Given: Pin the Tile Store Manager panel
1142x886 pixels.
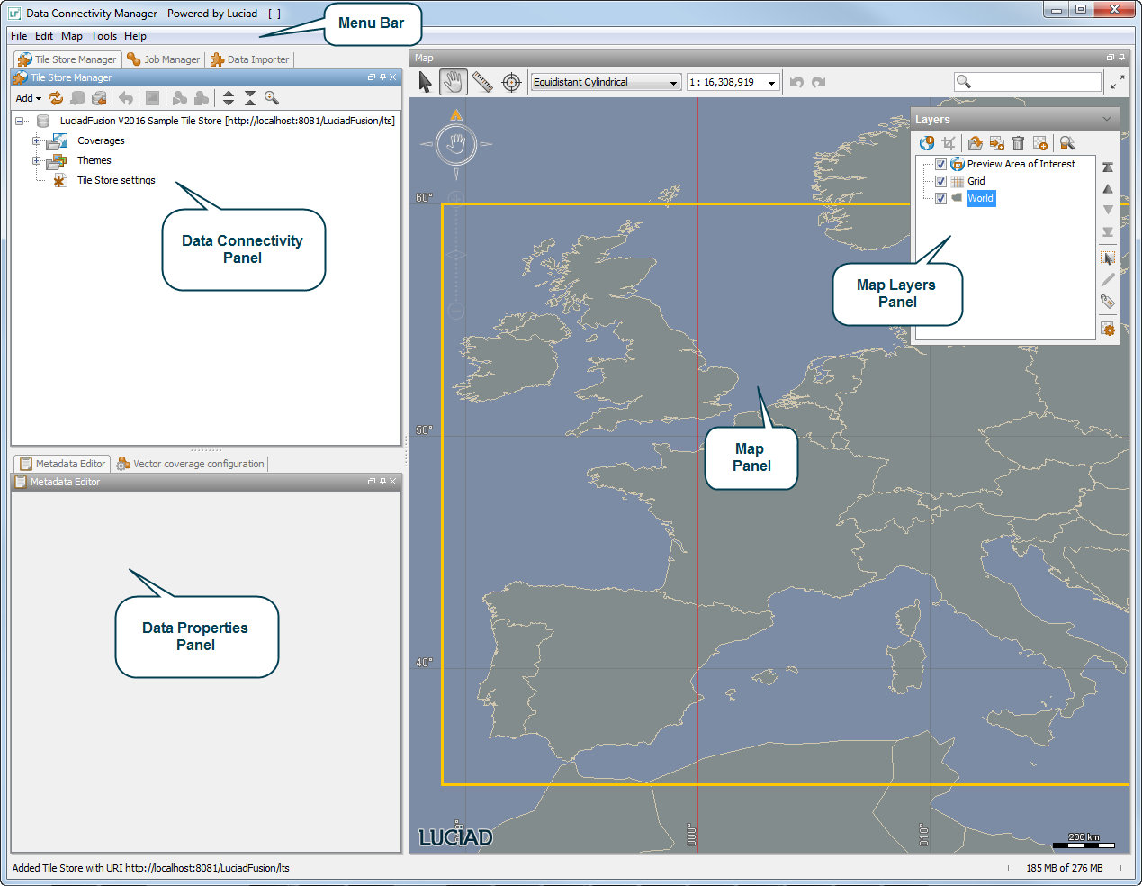Looking at the screenshot, I should click(382, 77).
